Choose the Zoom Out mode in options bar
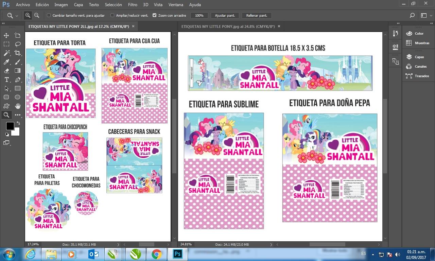 coord(37,15)
